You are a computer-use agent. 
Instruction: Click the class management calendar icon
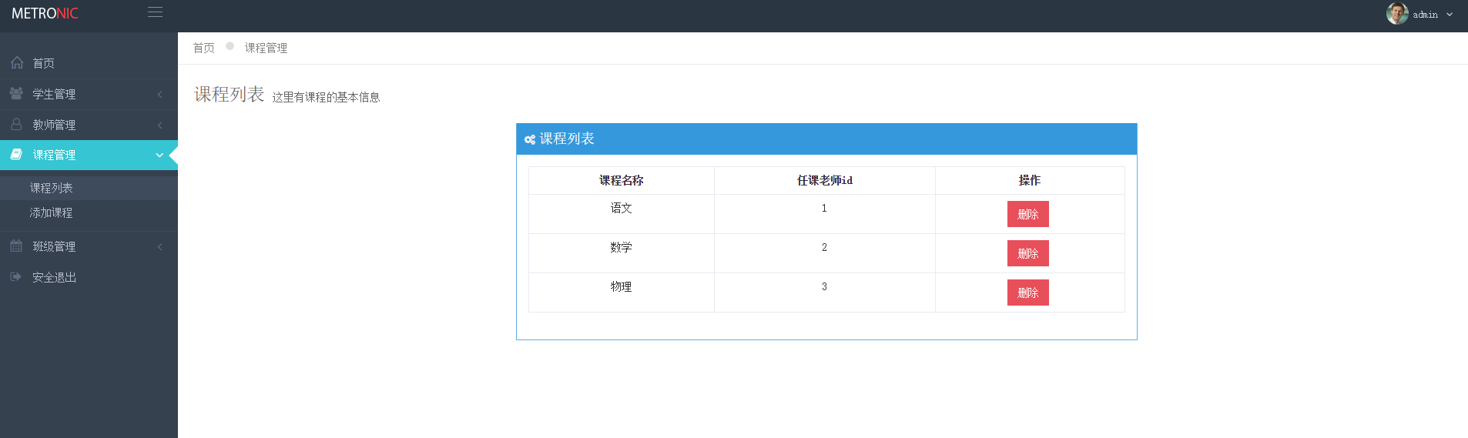tap(16, 246)
